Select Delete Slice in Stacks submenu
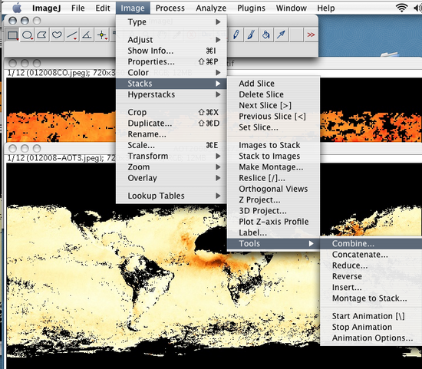The image size is (422, 369). pos(273,94)
